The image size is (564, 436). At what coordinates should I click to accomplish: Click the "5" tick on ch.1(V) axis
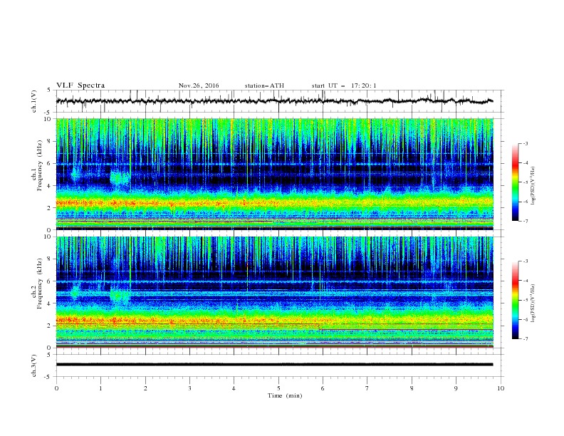[x=50, y=90]
